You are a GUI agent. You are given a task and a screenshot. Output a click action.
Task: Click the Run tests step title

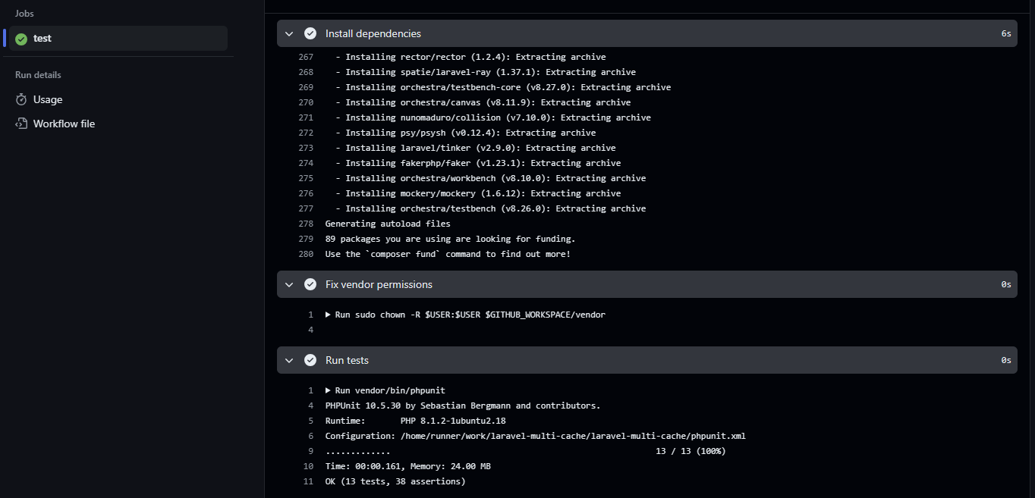pyautogui.click(x=347, y=360)
